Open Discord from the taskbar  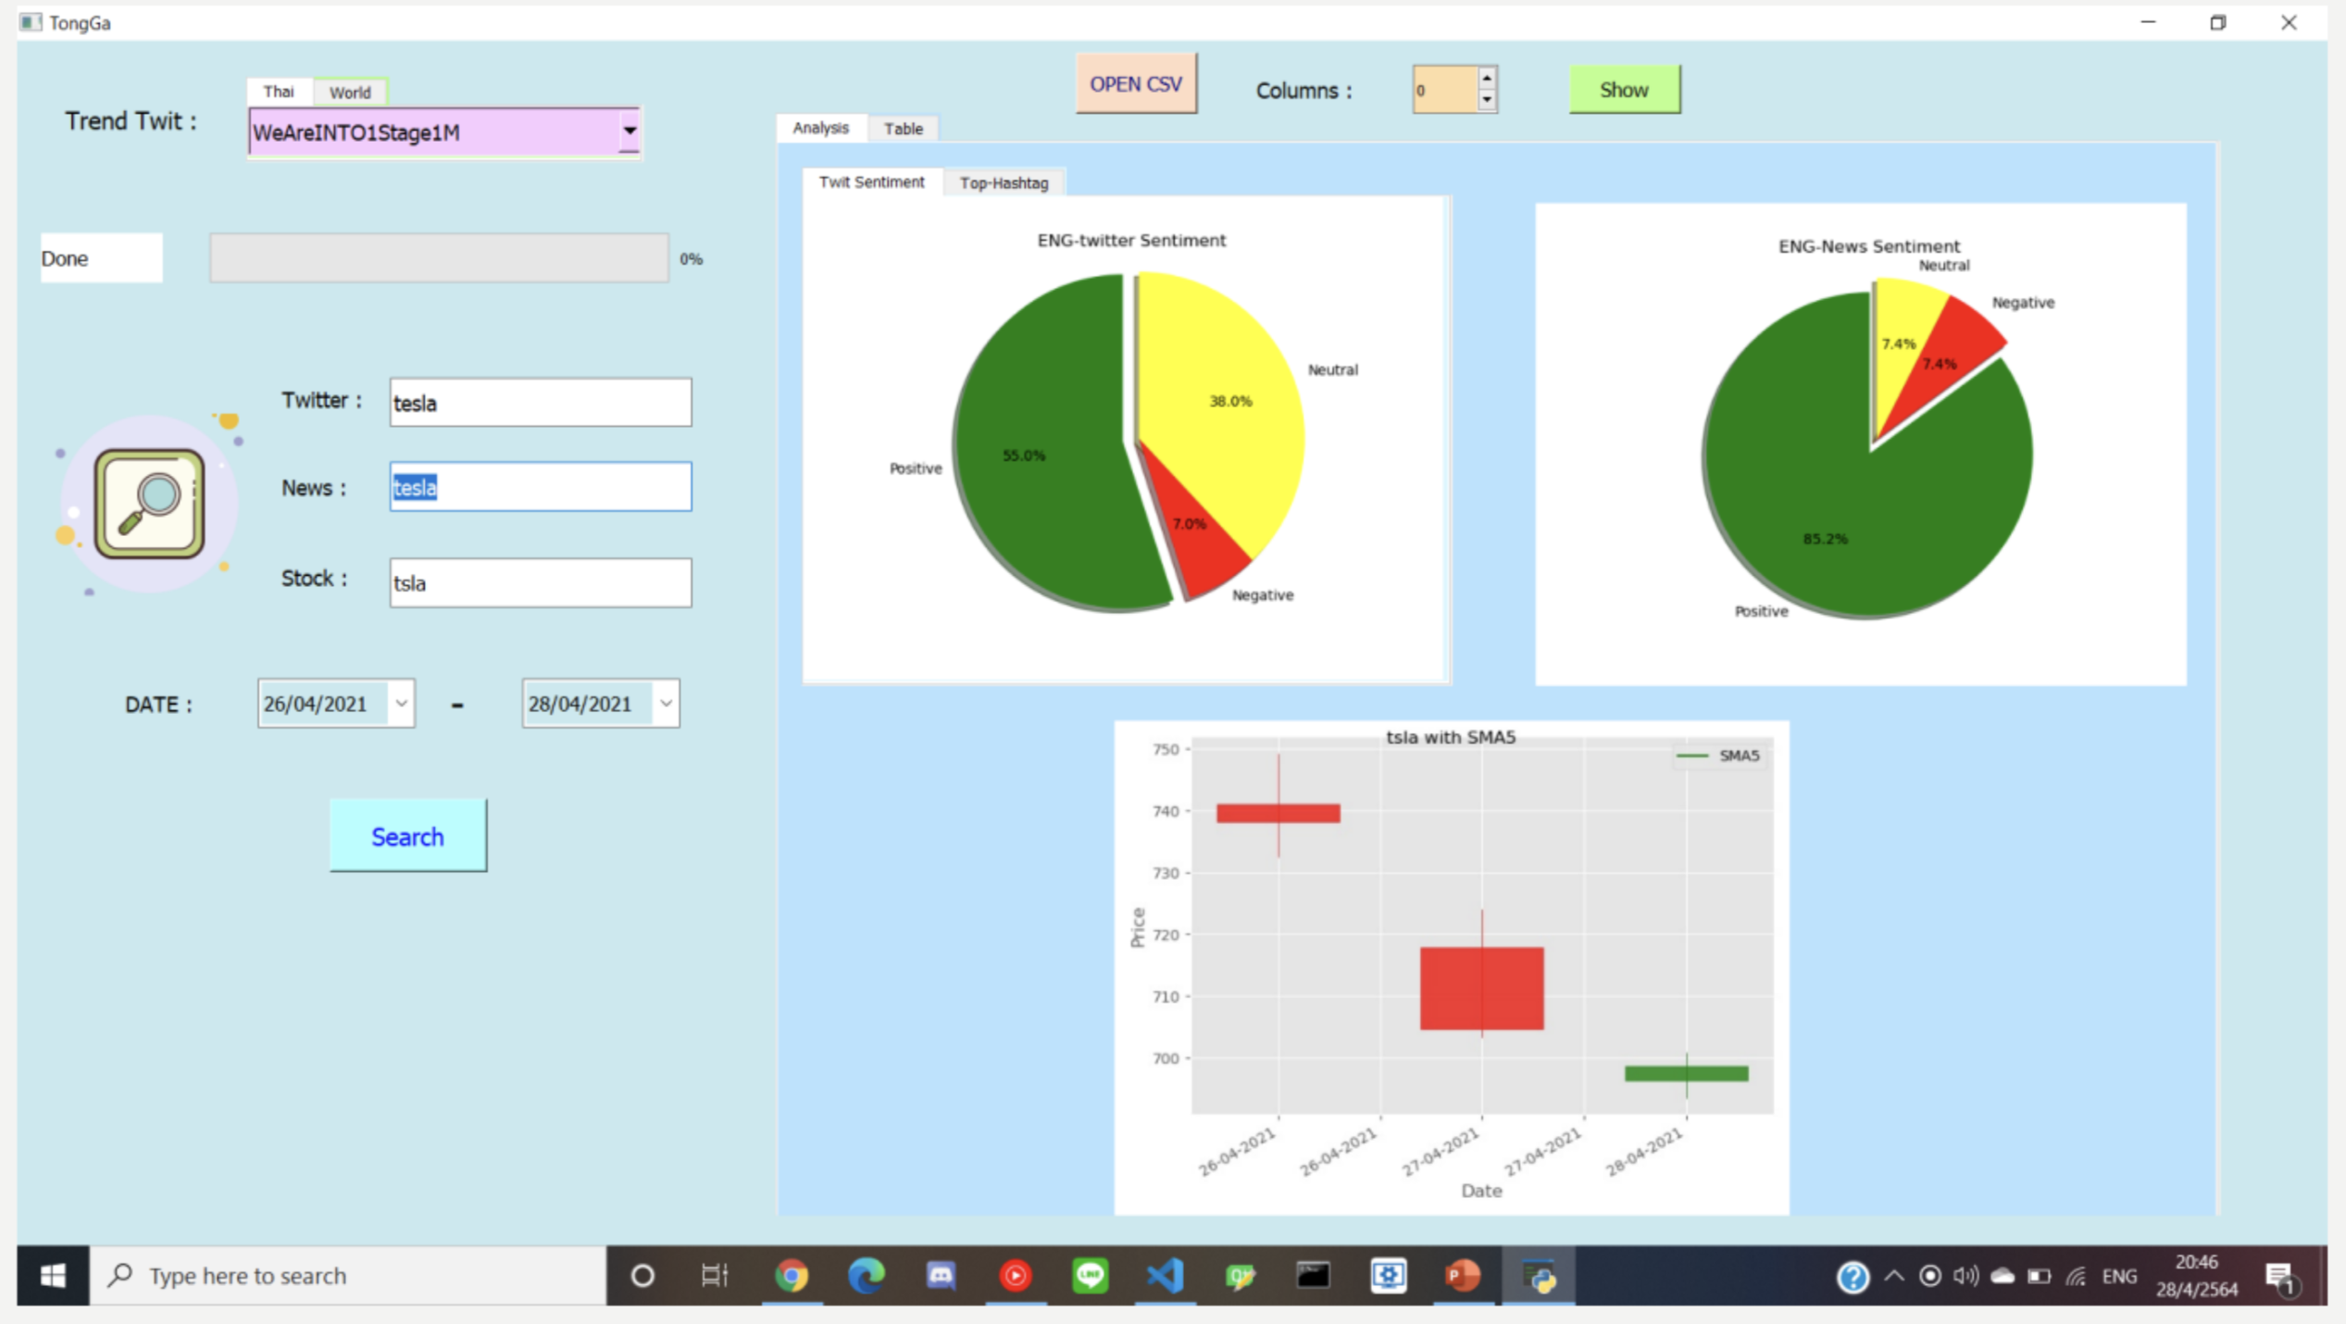coord(942,1276)
